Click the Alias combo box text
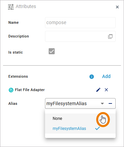Image resolution: width=124 pixels, height=147 pixels. click(66, 103)
